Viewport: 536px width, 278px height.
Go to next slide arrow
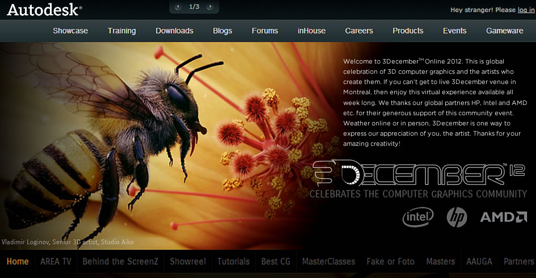tap(210, 7)
